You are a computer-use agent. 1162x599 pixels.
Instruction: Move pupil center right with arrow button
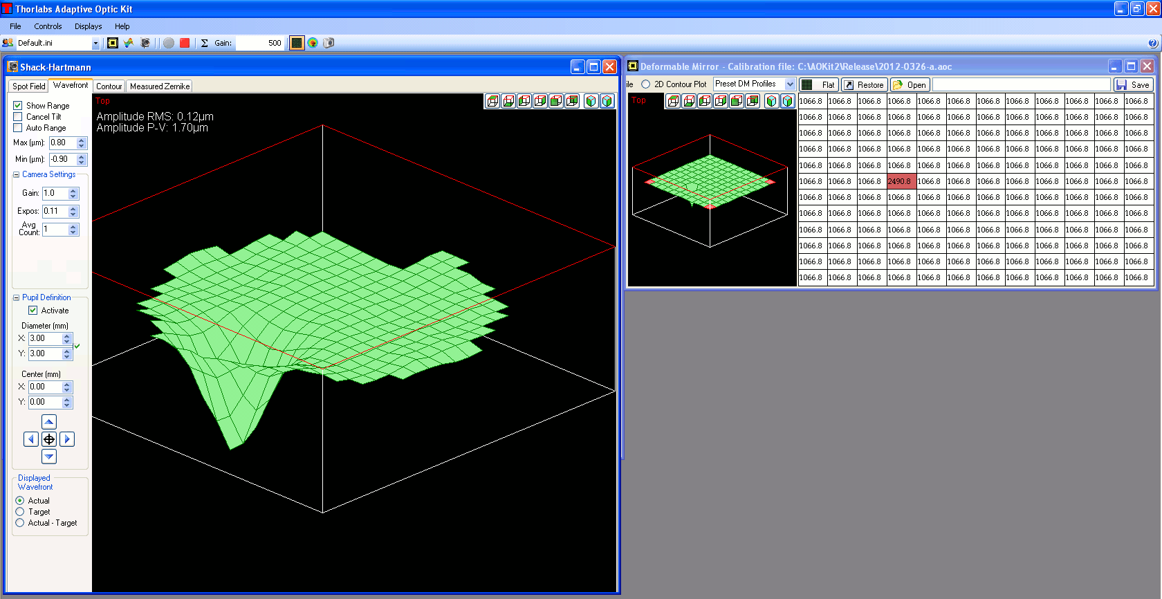tap(67, 439)
